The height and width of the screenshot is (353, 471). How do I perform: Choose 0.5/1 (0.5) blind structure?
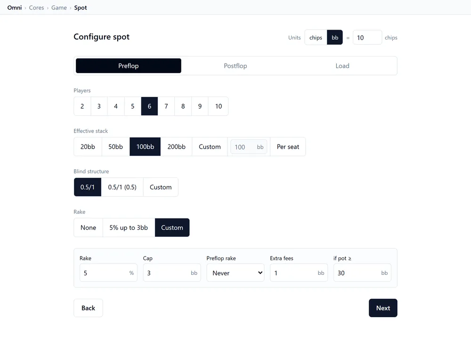pos(122,187)
